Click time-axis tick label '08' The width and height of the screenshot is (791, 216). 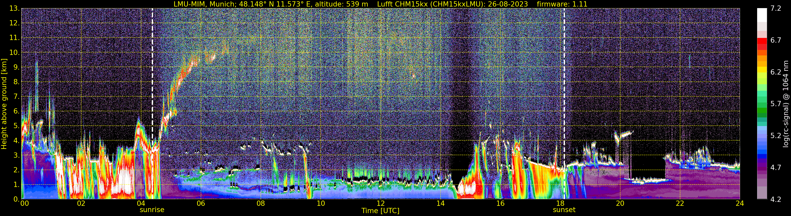click(x=260, y=203)
